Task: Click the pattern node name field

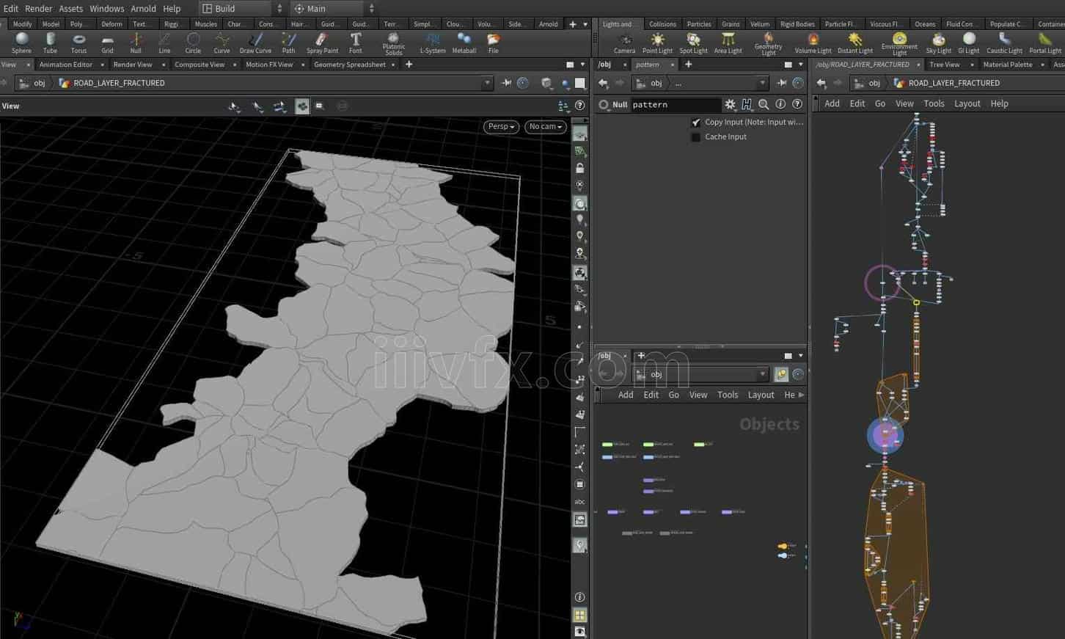Action: click(x=675, y=105)
